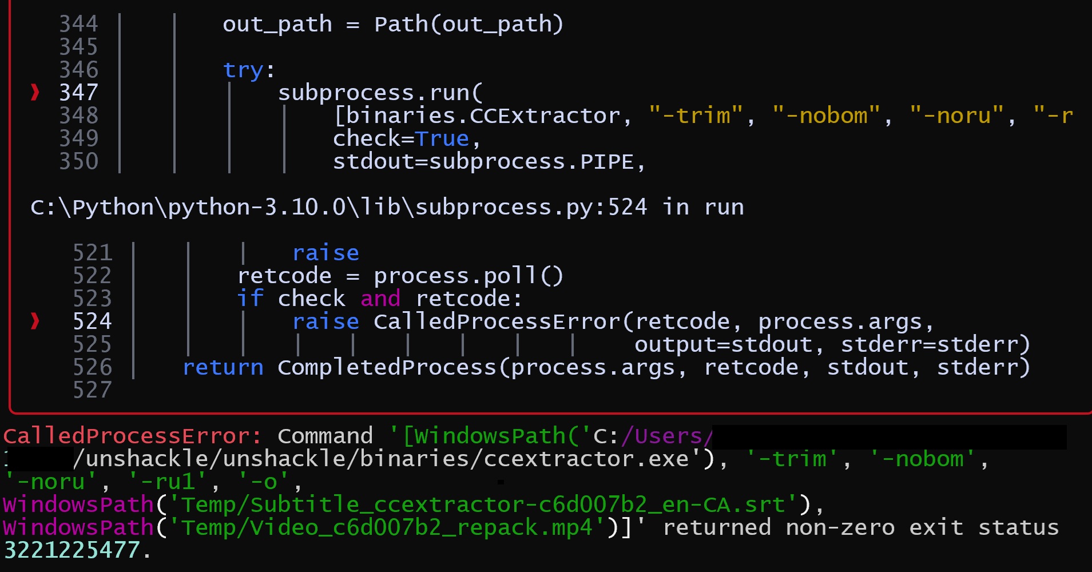Select line number 344 in the gutter

[x=78, y=24]
